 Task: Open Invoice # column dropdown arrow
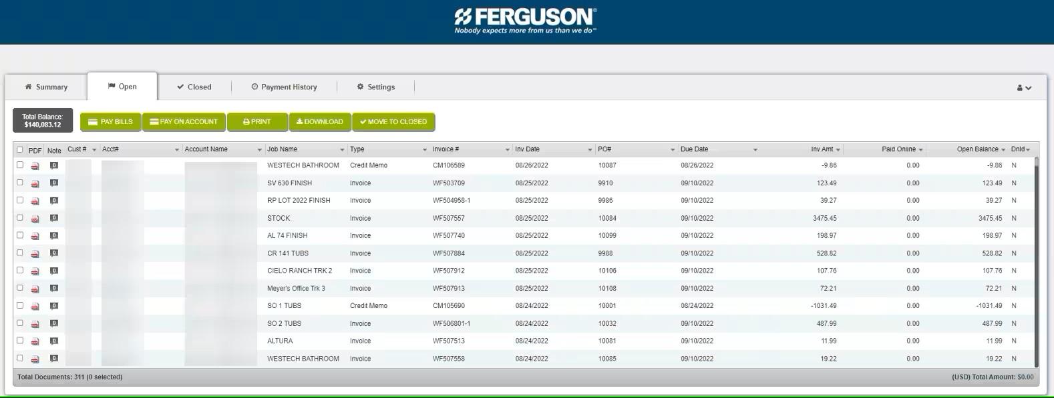pyautogui.click(x=508, y=150)
